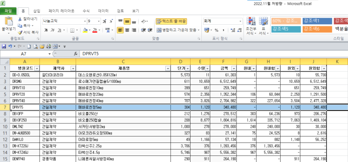Screen dimensions: 348x162
Task: Click the formula bar showing DPRVT5
Action: (213, 54)
